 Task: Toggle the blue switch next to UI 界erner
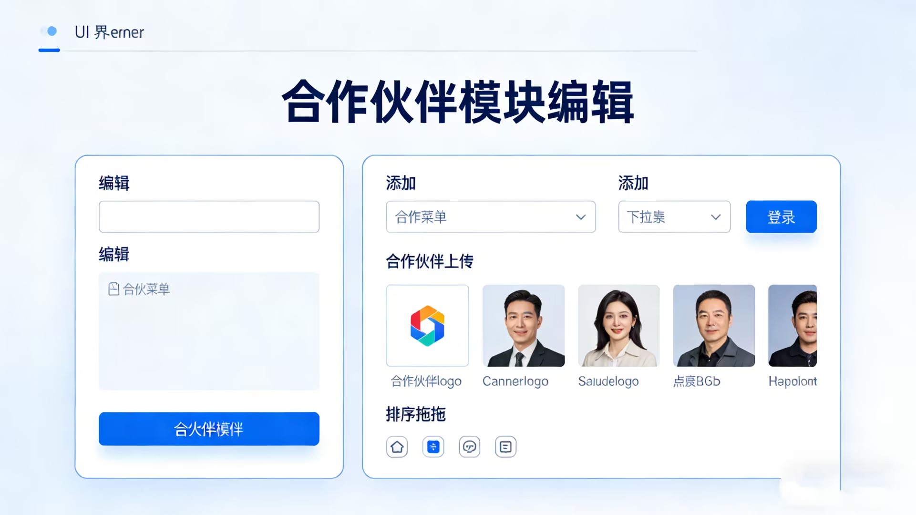click(x=49, y=31)
